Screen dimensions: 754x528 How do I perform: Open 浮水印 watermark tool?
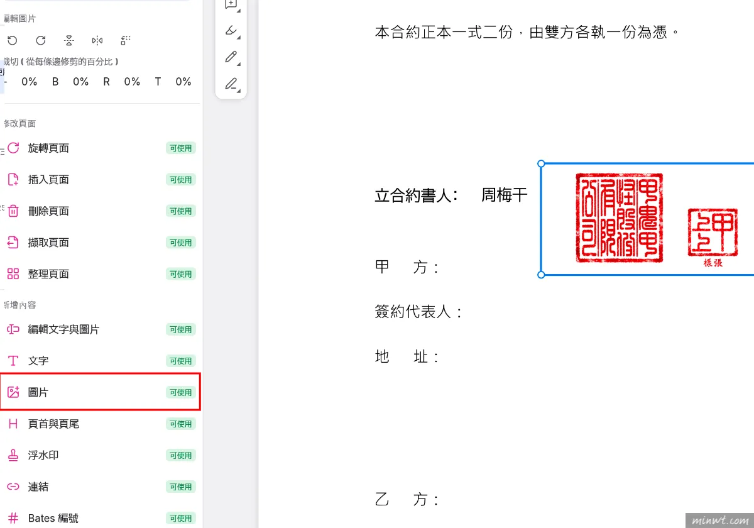[x=101, y=455]
